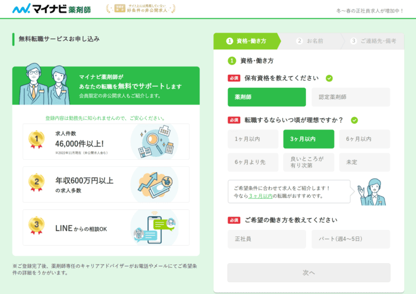Select 正社員 as desired work style
The width and height of the screenshot is (416, 294).
pyautogui.click(x=266, y=239)
